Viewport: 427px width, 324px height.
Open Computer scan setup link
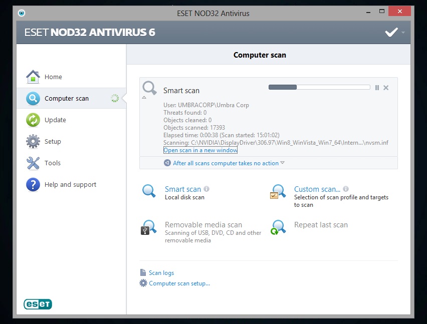pos(179,283)
